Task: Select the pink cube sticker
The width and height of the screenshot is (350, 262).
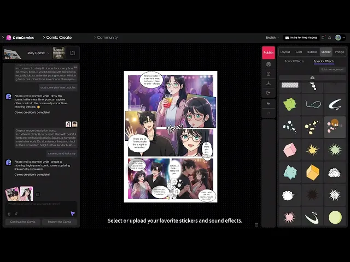Action: click(x=290, y=150)
